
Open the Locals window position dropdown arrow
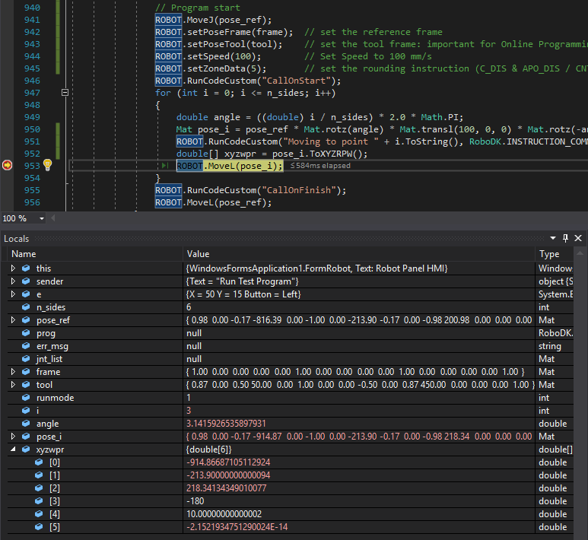pos(552,239)
